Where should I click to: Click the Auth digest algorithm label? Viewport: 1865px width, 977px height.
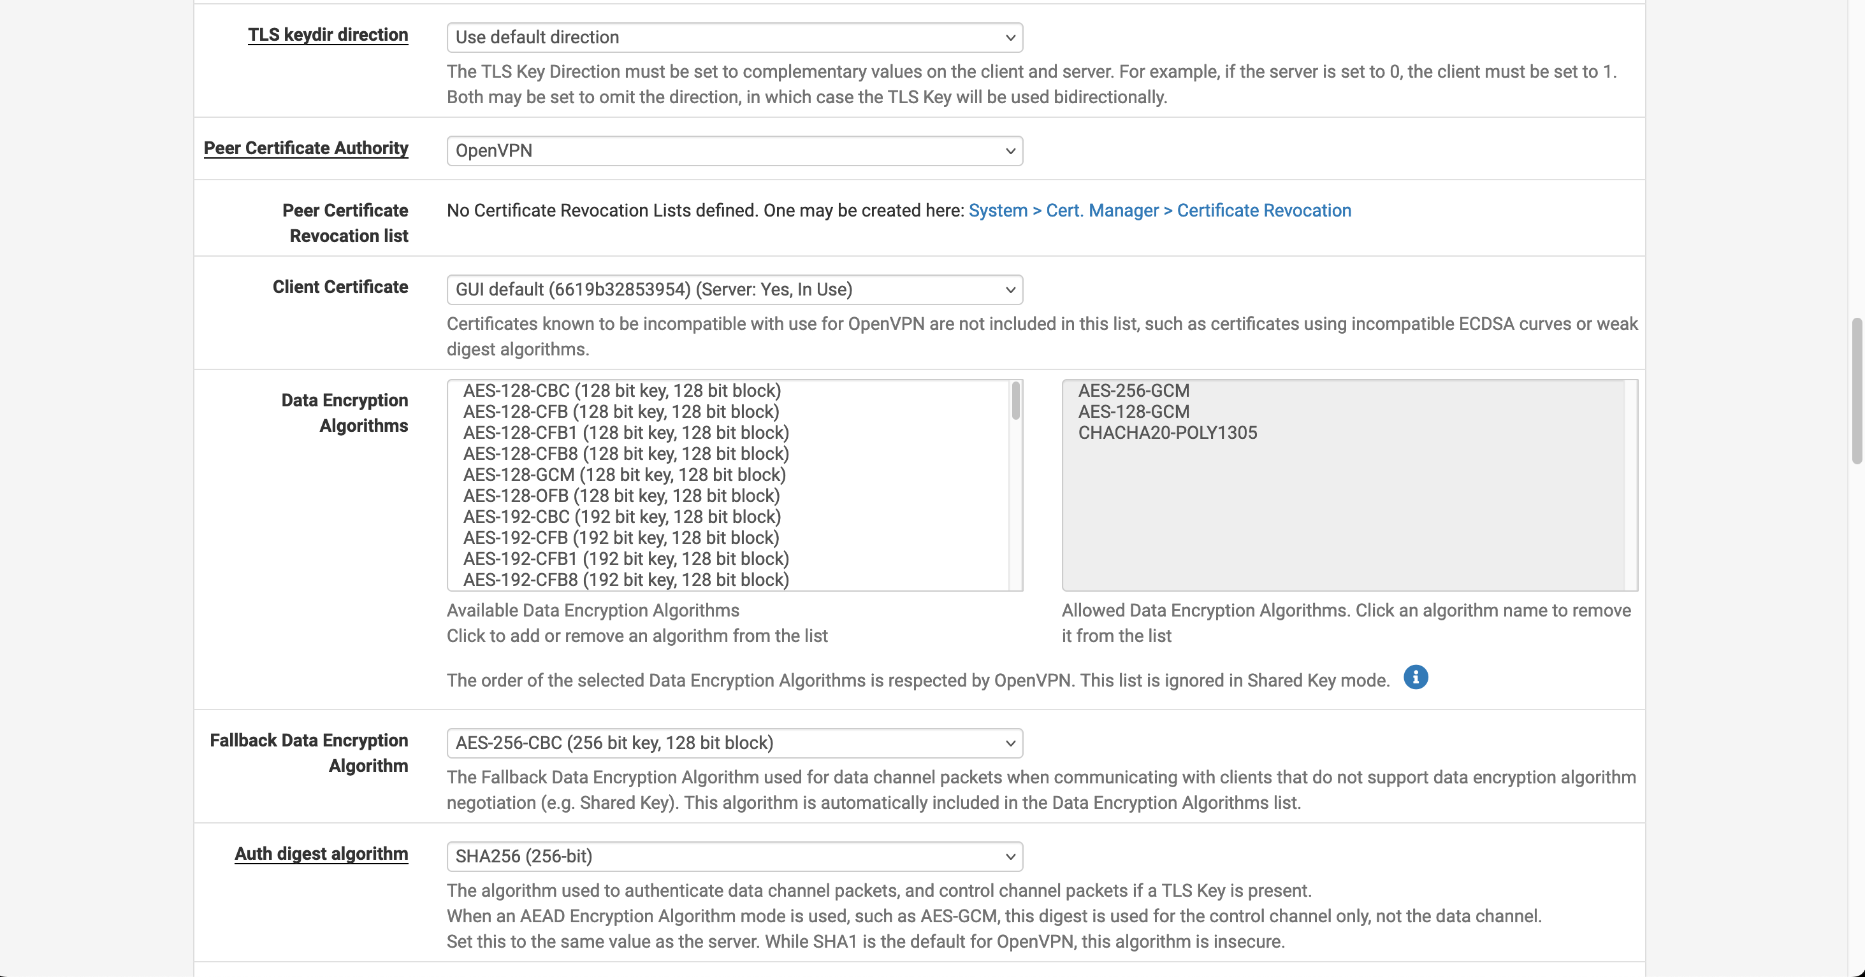pos(321,854)
